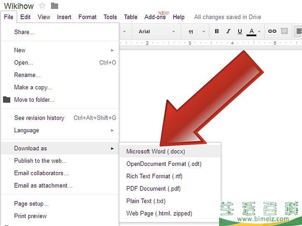The width and height of the screenshot is (302, 226).
Task: Star the Wikihow document
Action: (42, 6)
